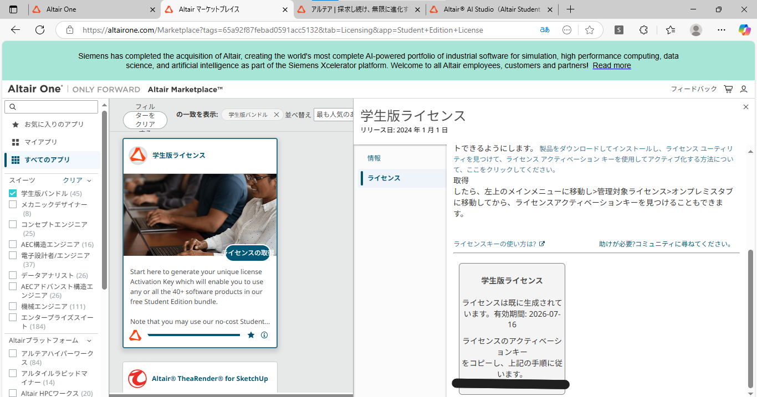Open the browser favorites list icon
Image resolution: width=757 pixels, height=397 pixels.
[x=671, y=30]
